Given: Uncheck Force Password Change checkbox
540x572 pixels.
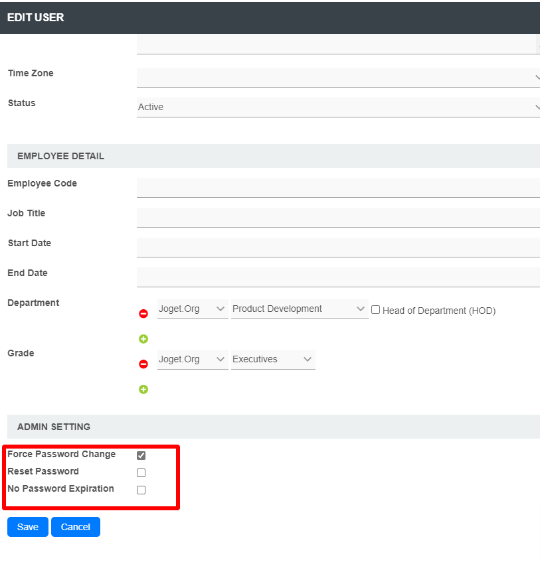Looking at the screenshot, I should click(x=141, y=455).
